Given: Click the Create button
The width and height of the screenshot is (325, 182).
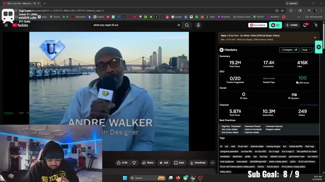Looking at the screenshot, I should 291,25.
